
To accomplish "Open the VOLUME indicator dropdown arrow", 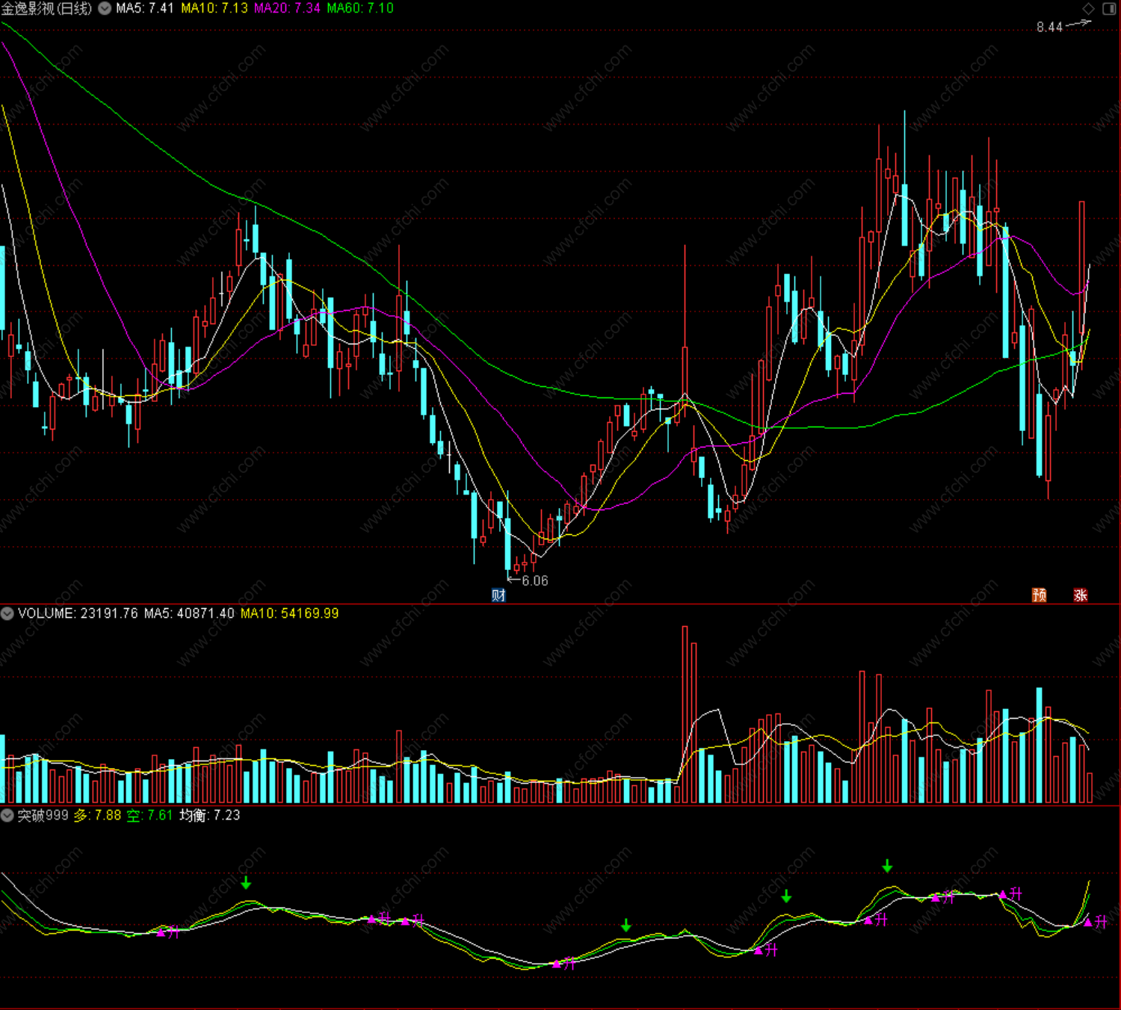I will tap(7, 613).
